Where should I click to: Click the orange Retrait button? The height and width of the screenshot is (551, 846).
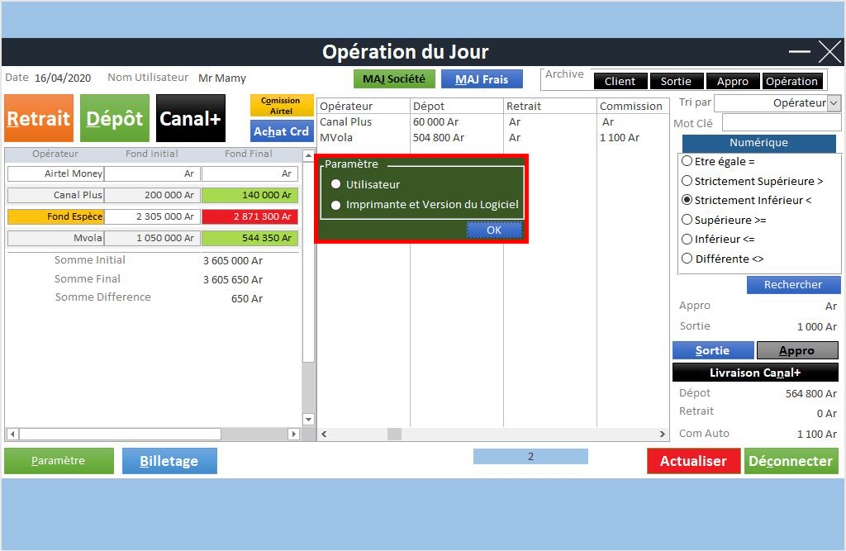coord(39,118)
